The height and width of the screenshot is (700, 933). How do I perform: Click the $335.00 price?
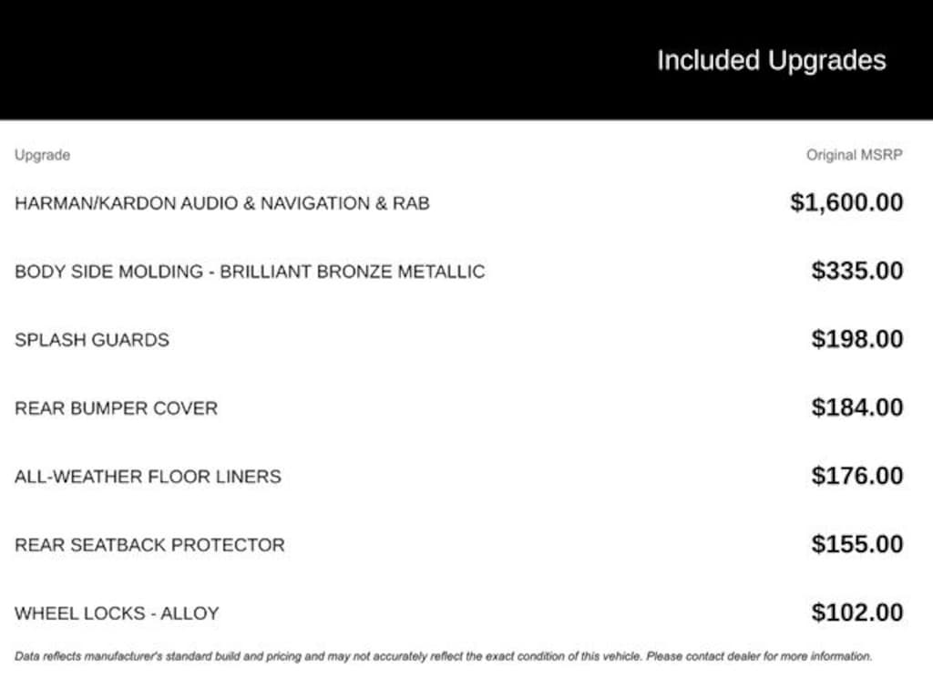(x=857, y=271)
